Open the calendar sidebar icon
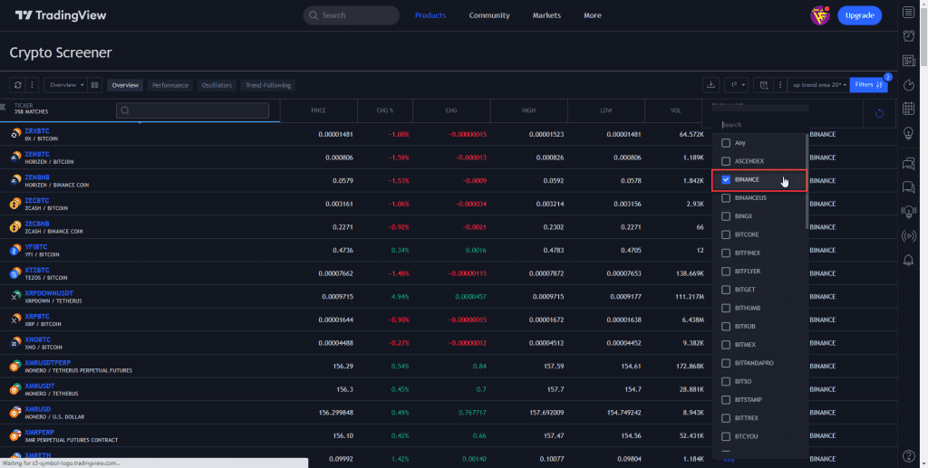 pyautogui.click(x=908, y=109)
